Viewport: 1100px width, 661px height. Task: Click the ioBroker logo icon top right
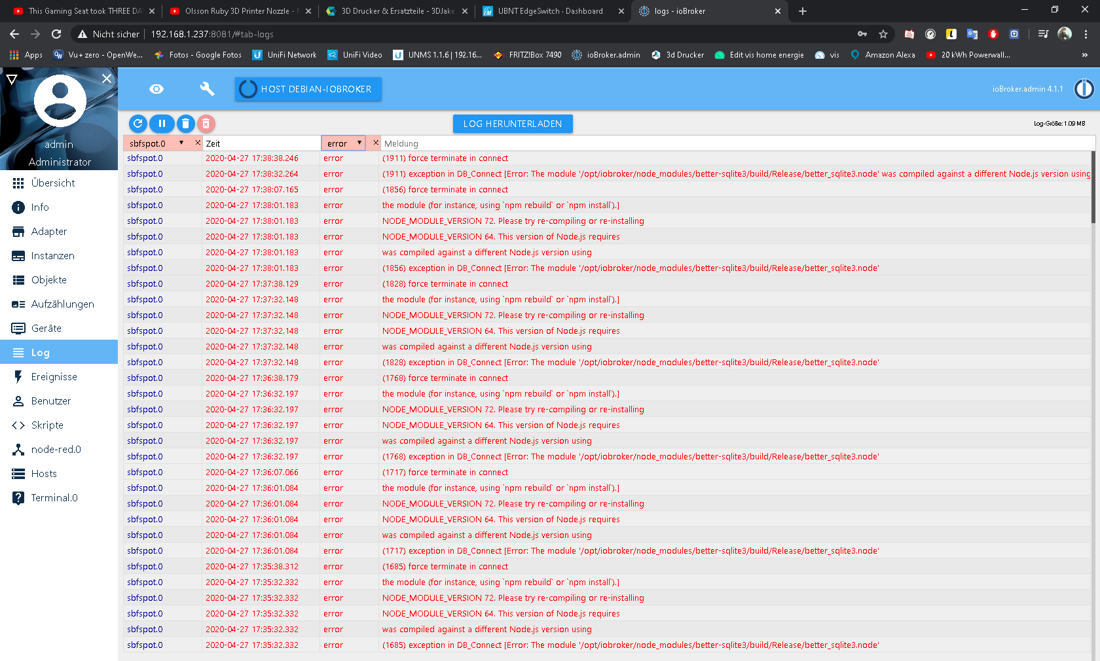tap(1084, 89)
